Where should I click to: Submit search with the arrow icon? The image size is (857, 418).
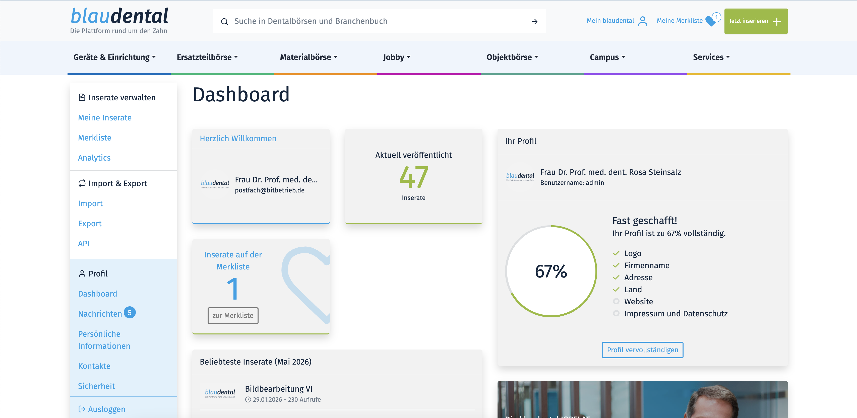(x=535, y=22)
